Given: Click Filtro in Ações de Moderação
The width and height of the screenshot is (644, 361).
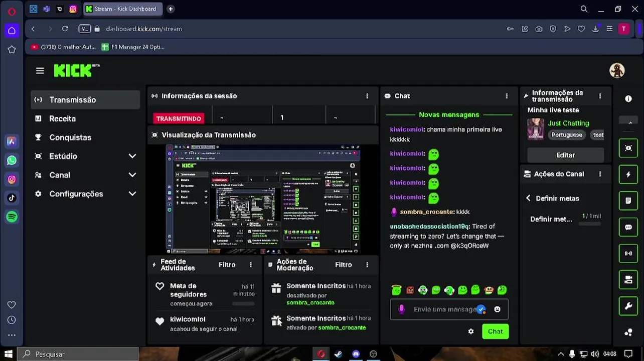Looking at the screenshot, I should coord(343,265).
